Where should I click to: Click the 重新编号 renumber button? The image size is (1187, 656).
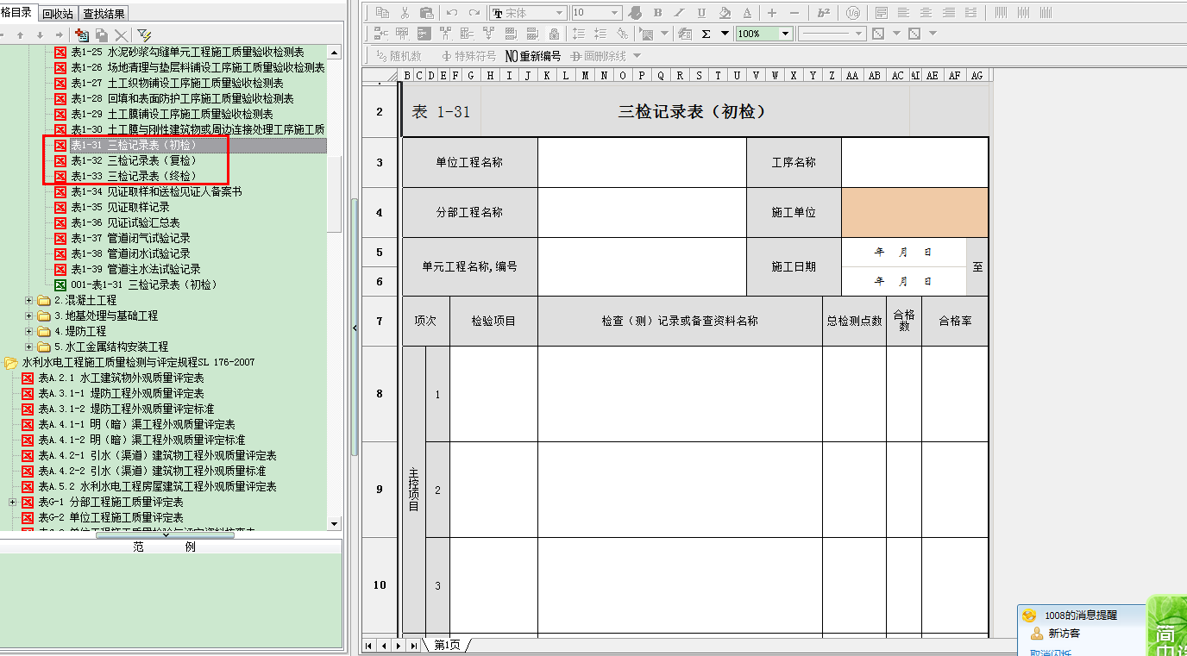click(533, 56)
